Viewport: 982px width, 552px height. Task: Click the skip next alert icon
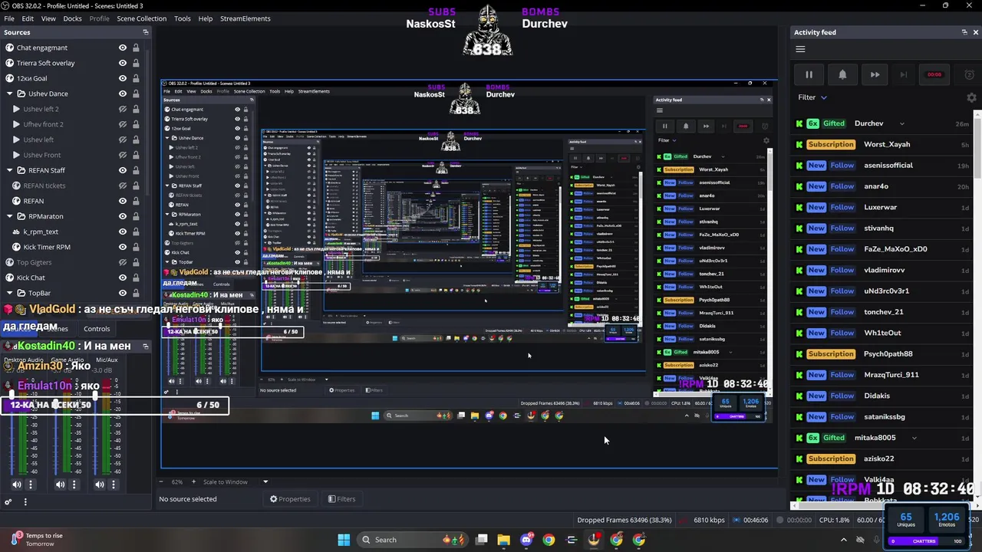(x=903, y=74)
